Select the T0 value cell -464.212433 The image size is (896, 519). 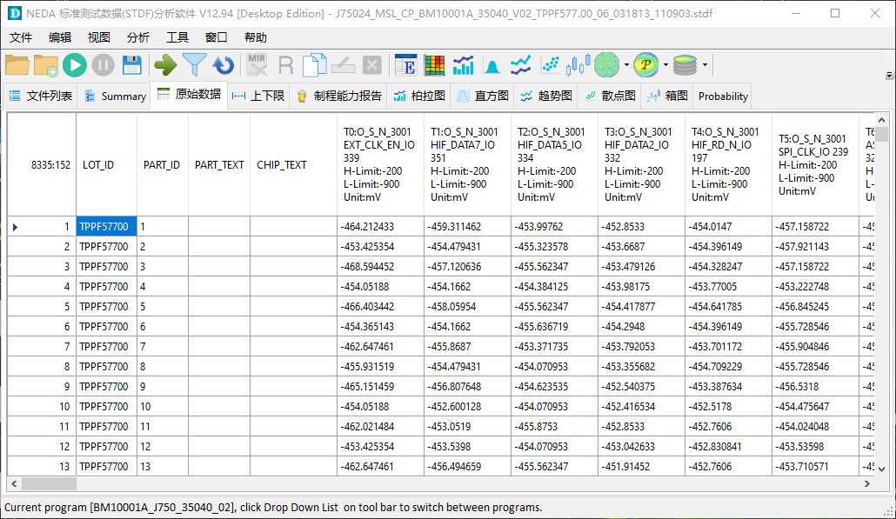click(380, 227)
